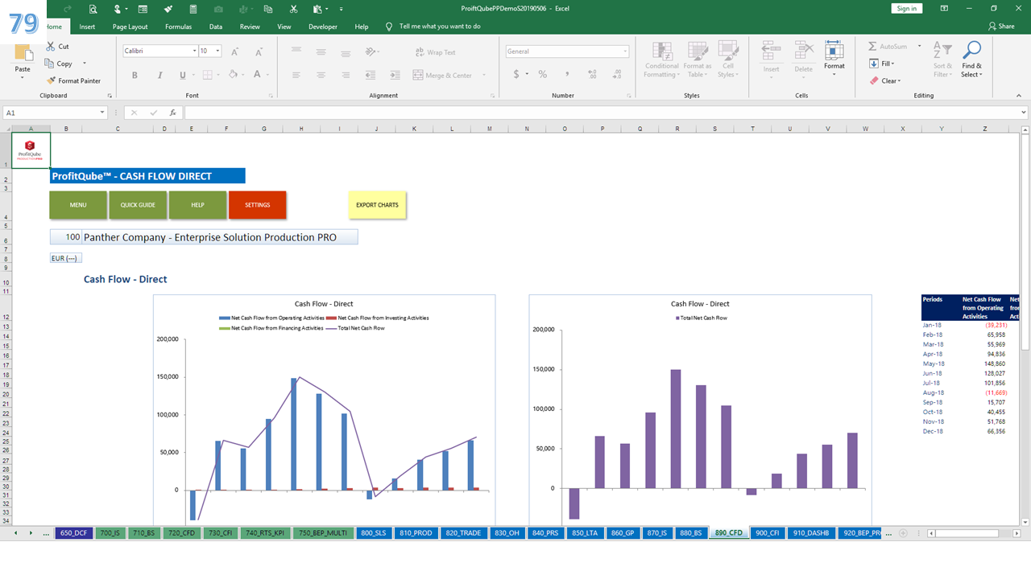This screenshot has height=579, width=1031.
Task: Open the font size dropdown
Action: click(x=218, y=51)
